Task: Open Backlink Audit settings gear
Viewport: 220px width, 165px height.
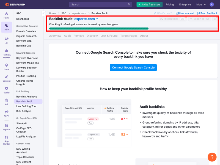Action: point(215,19)
